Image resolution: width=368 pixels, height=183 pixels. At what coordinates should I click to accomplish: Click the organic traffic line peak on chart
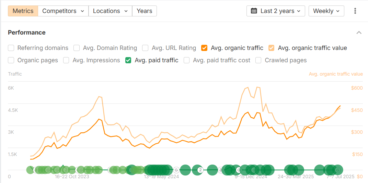click(x=247, y=112)
